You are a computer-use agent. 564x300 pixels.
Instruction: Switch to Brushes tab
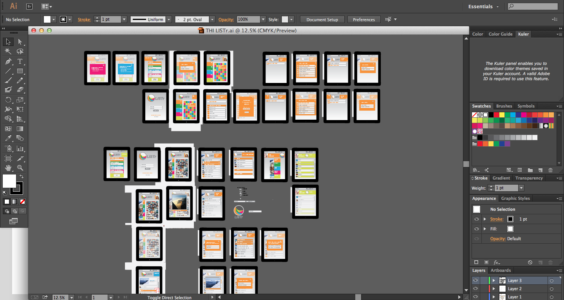point(504,106)
